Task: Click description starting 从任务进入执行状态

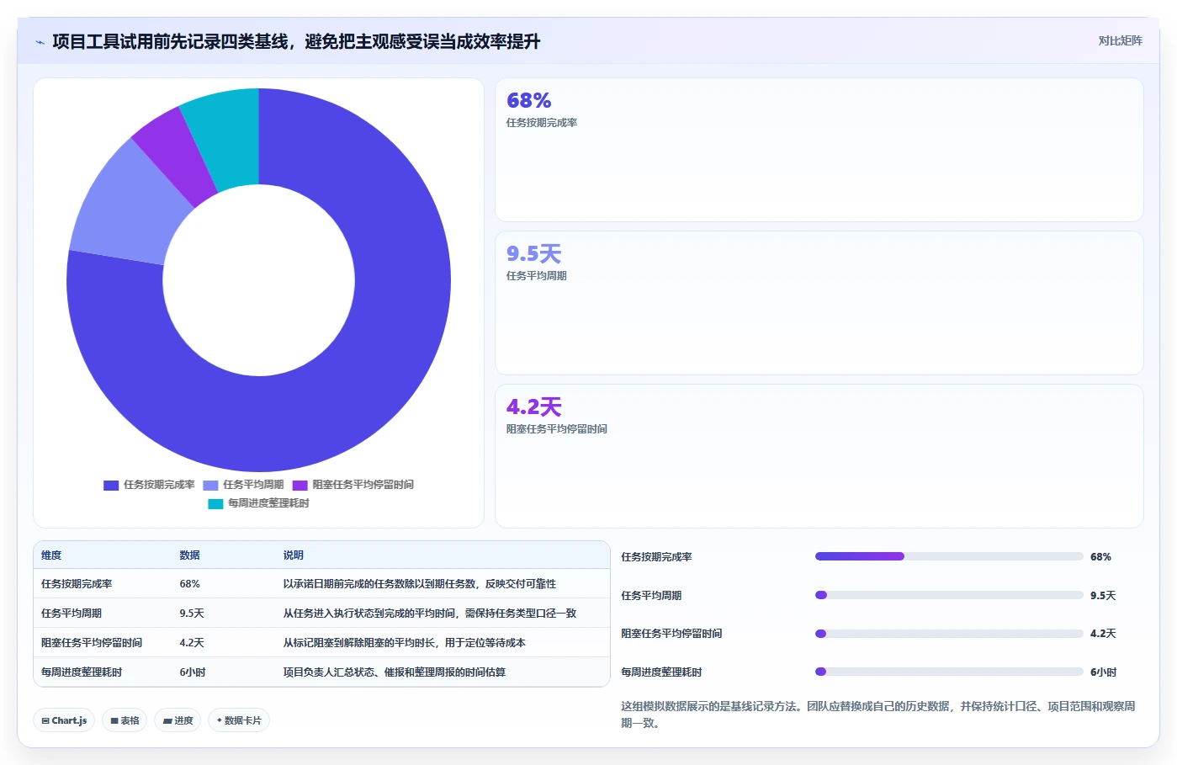Action: pyautogui.click(x=429, y=614)
